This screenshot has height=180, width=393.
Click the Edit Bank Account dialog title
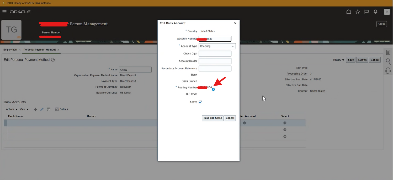[x=173, y=23]
